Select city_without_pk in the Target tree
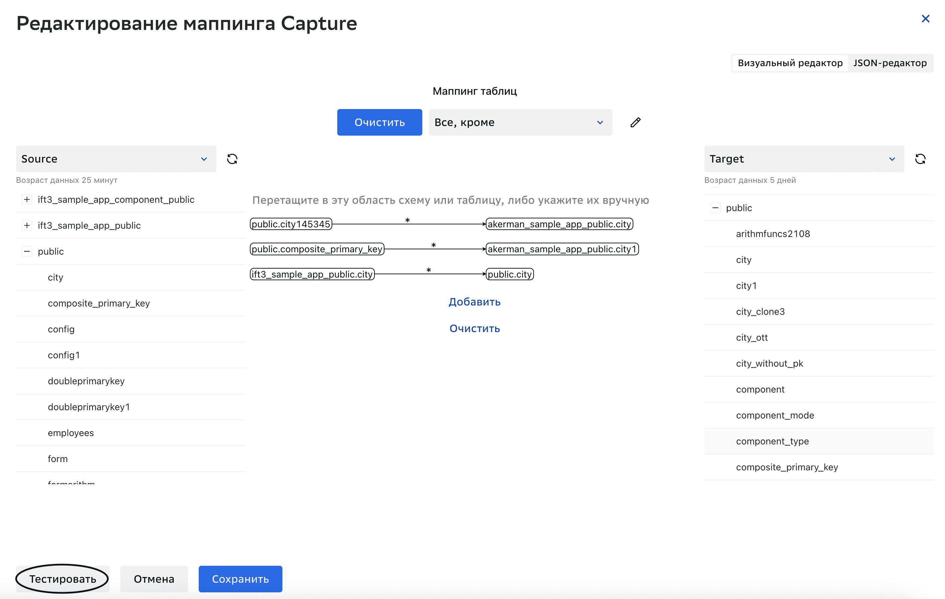945x599 pixels. point(769,363)
